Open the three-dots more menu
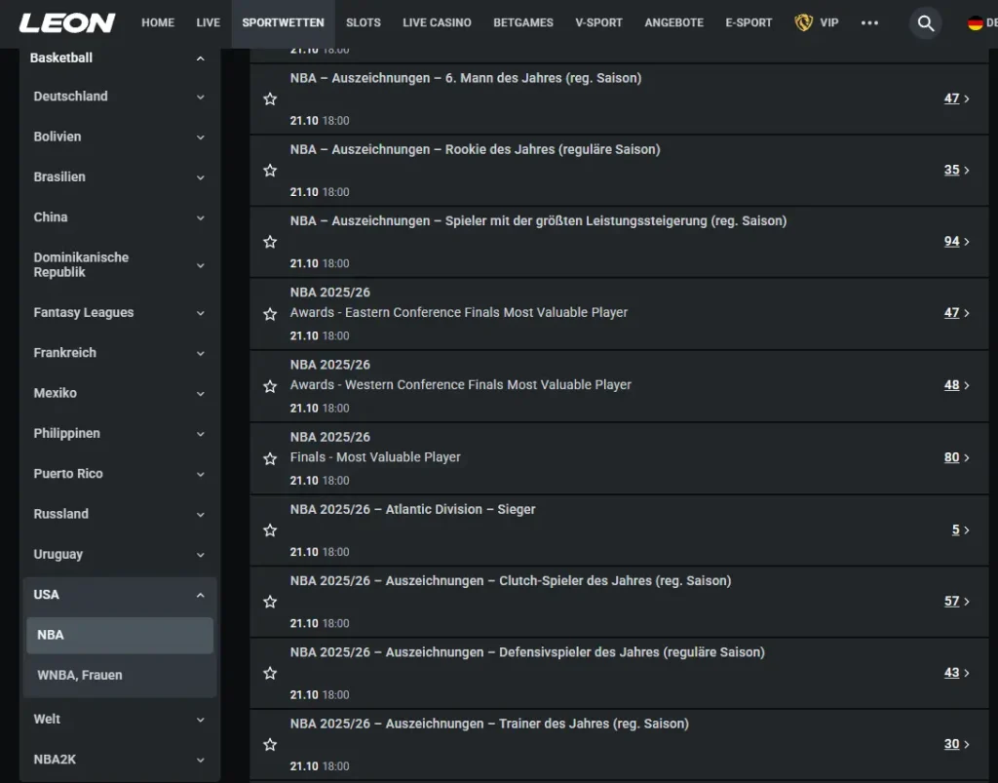The height and width of the screenshot is (783, 998). pos(869,23)
